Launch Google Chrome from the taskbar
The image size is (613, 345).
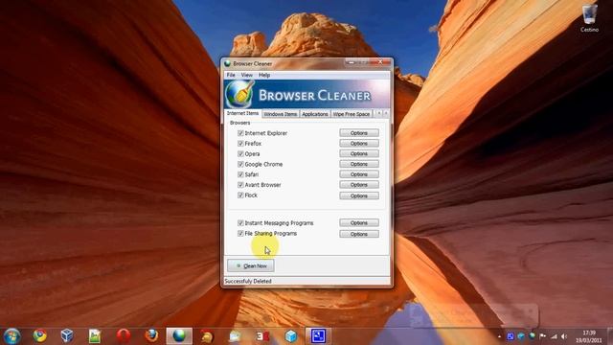39,336
